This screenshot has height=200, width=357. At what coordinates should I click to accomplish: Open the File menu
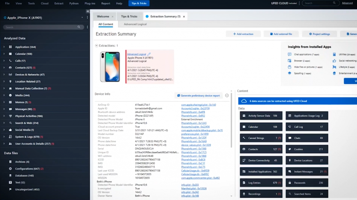click(7, 3)
